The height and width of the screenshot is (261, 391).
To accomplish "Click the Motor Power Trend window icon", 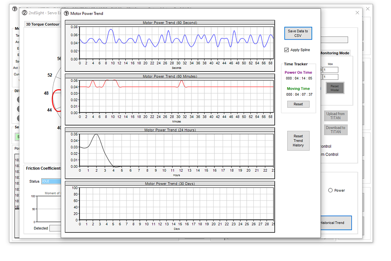I will [x=66, y=13].
